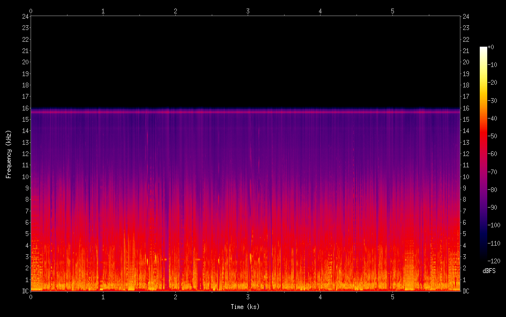Click the "Frequency (kHz)" axis label
This screenshot has width=506, height=317.
coord(9,153)
